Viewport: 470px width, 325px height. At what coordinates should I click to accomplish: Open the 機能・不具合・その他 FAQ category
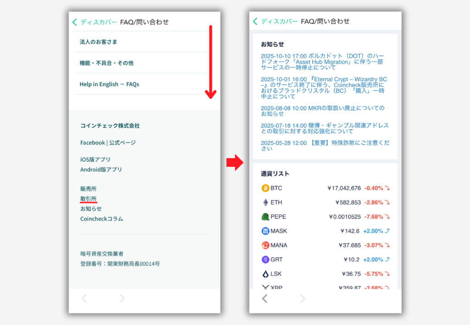[106, 63]
